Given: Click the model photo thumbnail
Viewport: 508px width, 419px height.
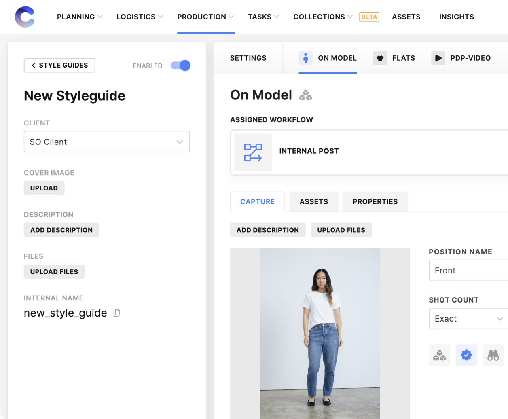Looking at the screenshot, I should coord(320,332).
